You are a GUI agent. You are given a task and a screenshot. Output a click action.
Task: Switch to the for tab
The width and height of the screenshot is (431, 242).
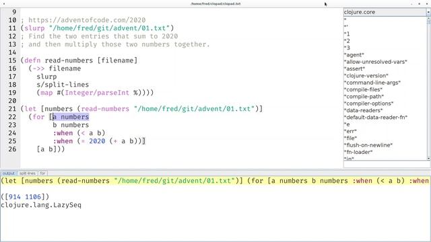click(x=42, y=173)
